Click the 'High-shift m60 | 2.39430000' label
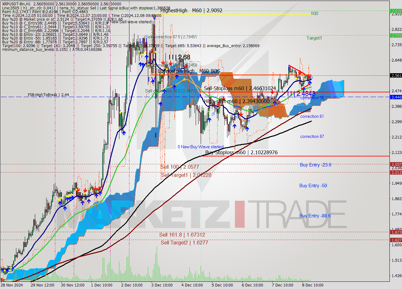Screen dimensions: 402x289 237,101
